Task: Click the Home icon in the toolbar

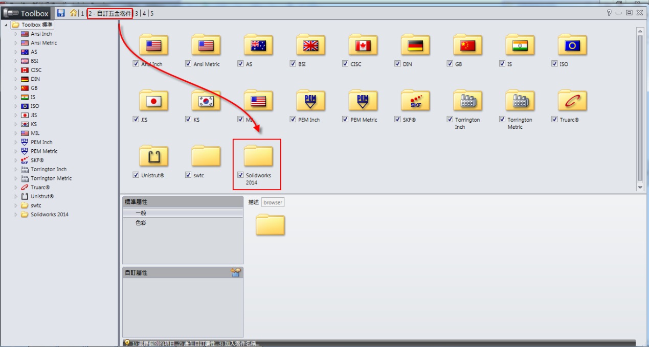Action: 74,13
